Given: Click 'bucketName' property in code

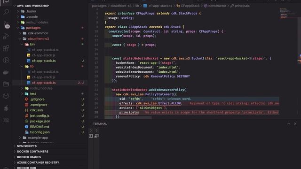Looking at the screenshot, I should (125, 63).
